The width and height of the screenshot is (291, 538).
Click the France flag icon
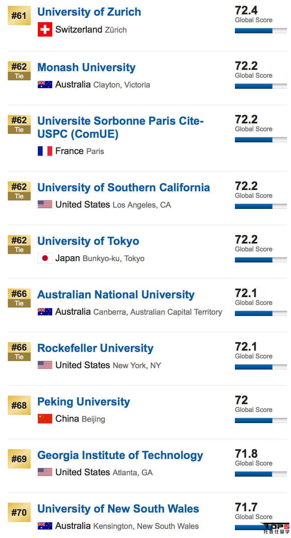point(45,151)
